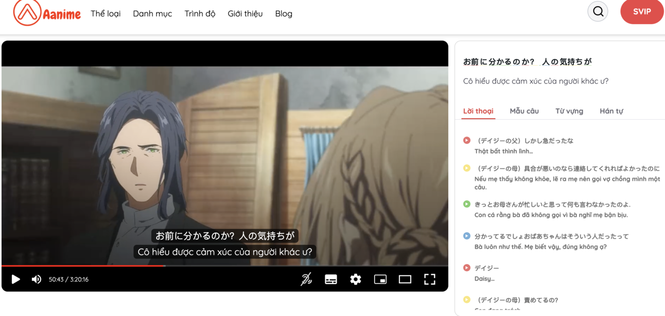Open the Trình độ menu
This screenshot has height=316, width=665.
[200, 14]
